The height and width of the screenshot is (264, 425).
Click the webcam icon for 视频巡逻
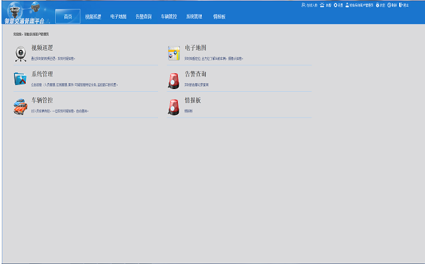(x=21, y=54)
